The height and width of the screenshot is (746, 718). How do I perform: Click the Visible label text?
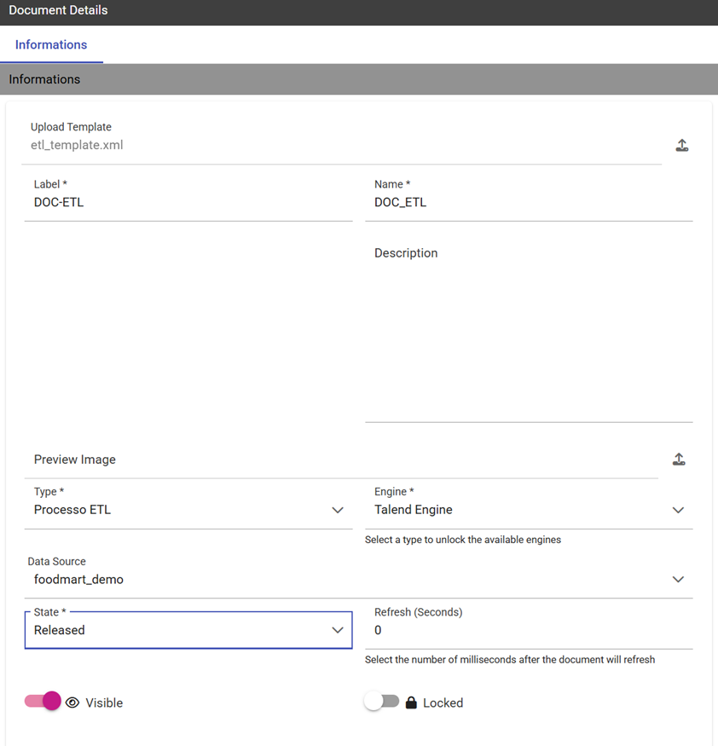pos(104,703)
